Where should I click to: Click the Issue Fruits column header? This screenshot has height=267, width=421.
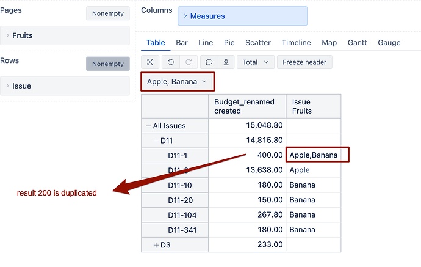(x=314, y=106)
